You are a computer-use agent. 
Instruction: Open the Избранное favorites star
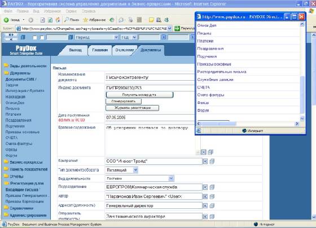click(94, 20)
